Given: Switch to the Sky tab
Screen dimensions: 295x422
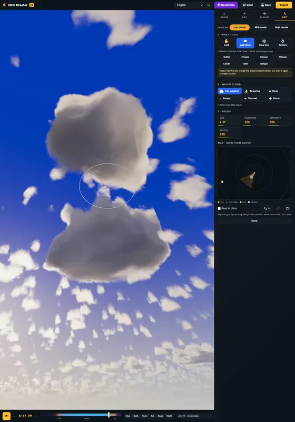Looking at the screenshot, I should pos(244,15).
